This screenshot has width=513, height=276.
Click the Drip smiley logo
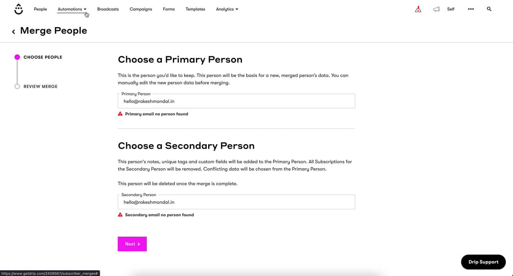(x=18, y=9)
